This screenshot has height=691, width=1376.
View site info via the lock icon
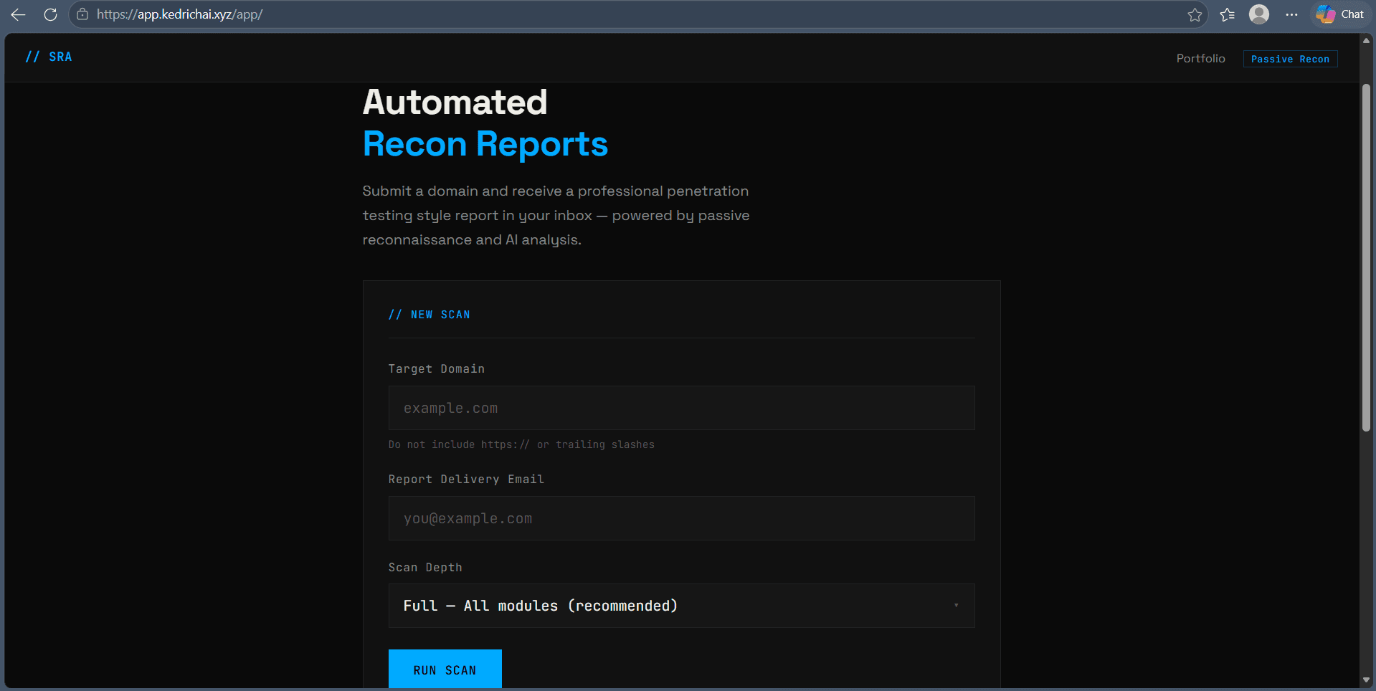[x=82, y=14]
